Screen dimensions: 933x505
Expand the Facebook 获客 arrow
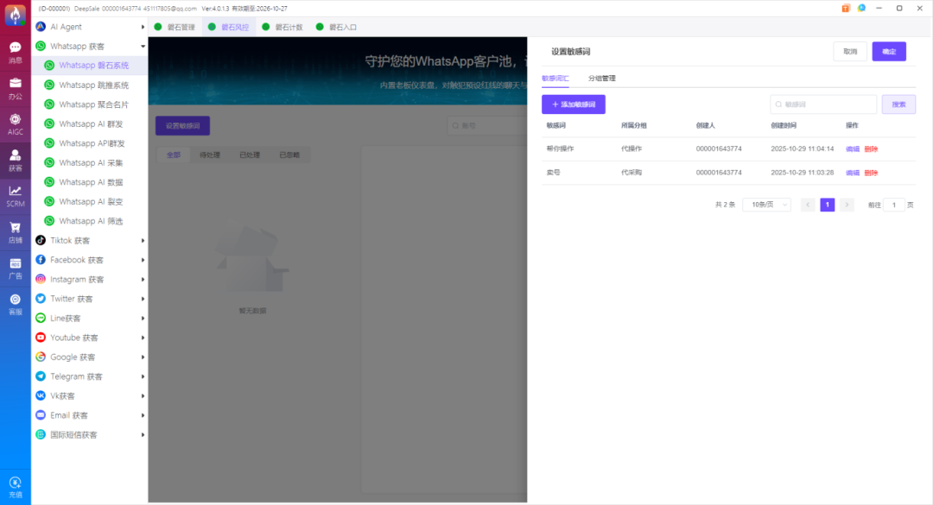(x=143, y=260)
